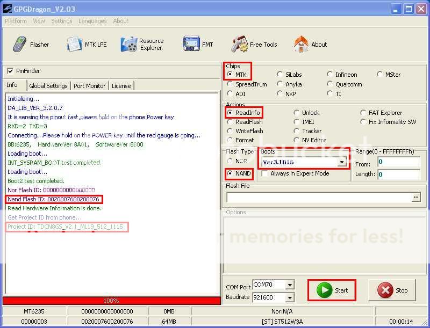Select NAND flash type
This screenshot has height=328, width=430.
click(230, 173)
